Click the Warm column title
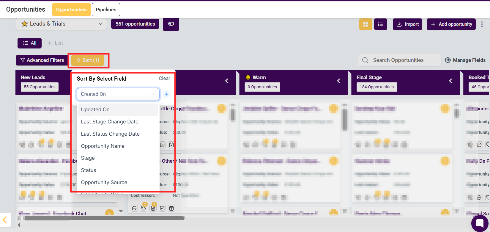 point(259,77)
